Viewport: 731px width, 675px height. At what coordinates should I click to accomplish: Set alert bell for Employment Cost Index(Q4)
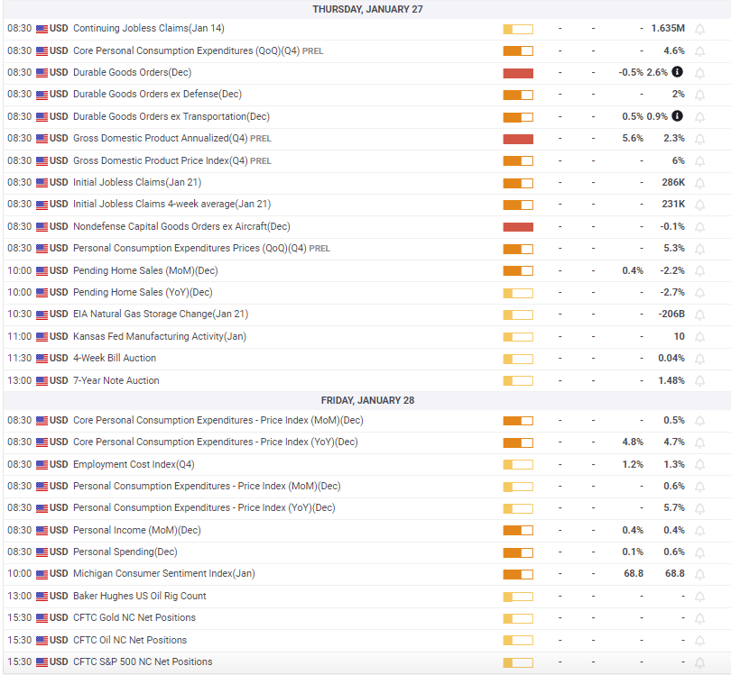[x=699, y=465]
